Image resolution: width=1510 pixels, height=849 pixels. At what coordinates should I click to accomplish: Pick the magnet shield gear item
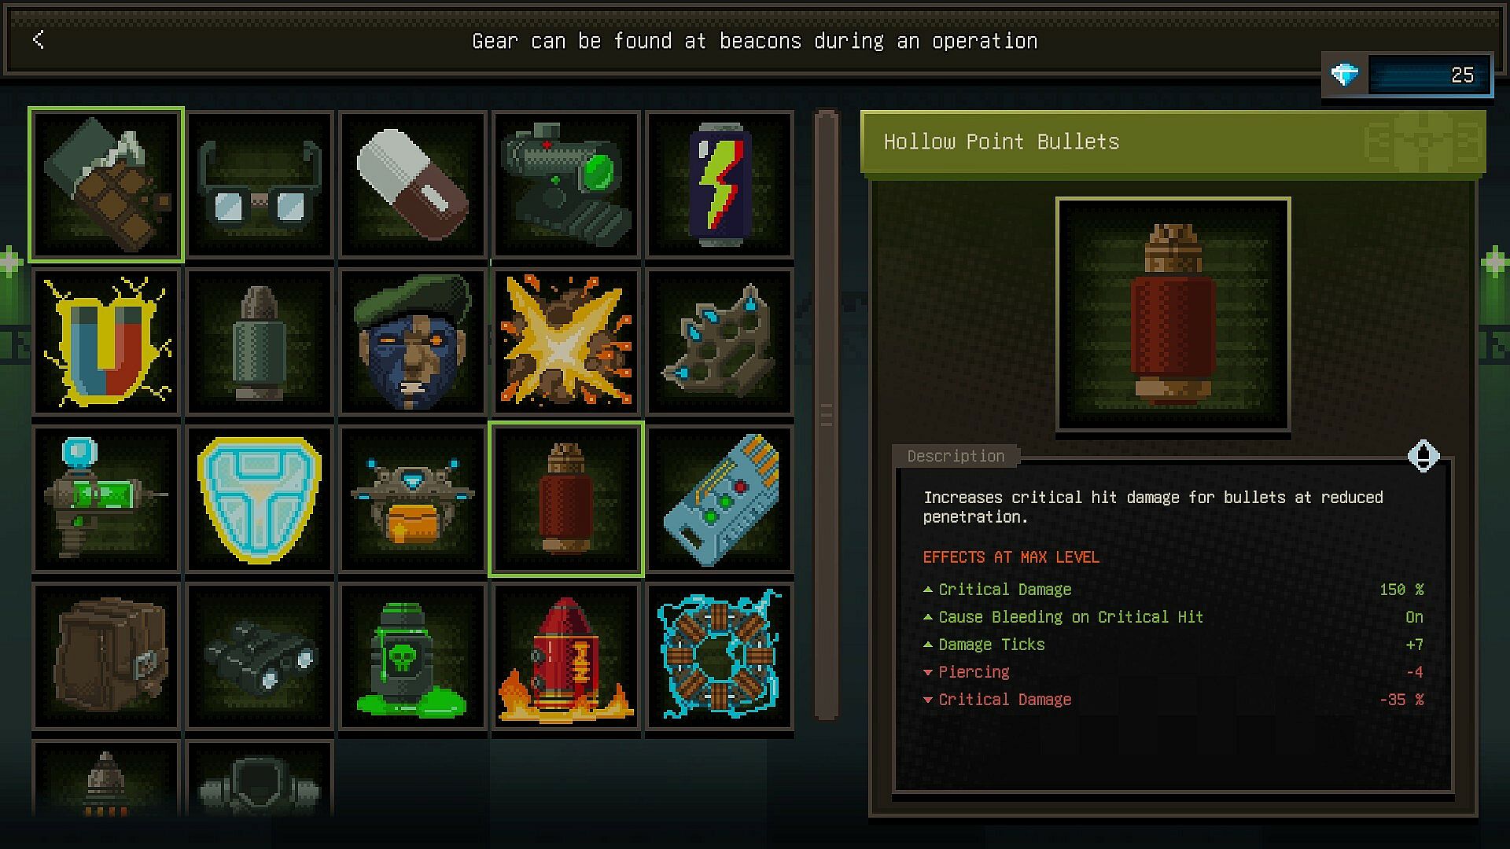[x=106, y=342]
